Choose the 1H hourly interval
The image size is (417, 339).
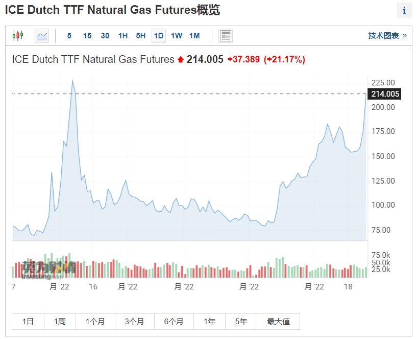pos(123,36)
